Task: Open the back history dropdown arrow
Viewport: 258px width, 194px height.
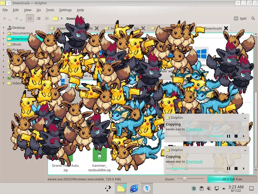Action: pyautogui.click(x=10, y=20)
